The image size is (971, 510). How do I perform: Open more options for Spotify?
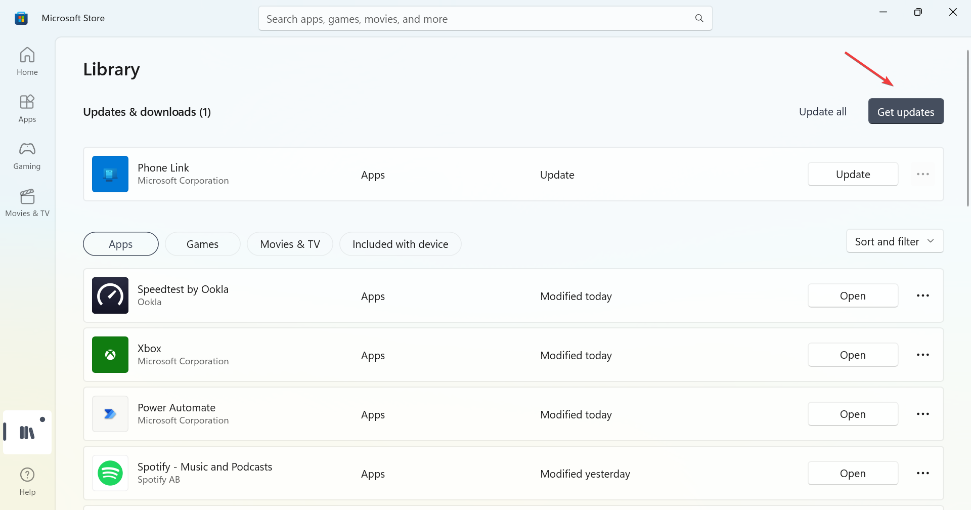(923, 473)
